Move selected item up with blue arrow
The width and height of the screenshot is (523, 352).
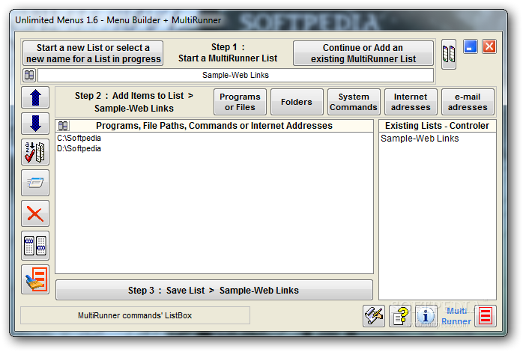click(x=35, y=97)
